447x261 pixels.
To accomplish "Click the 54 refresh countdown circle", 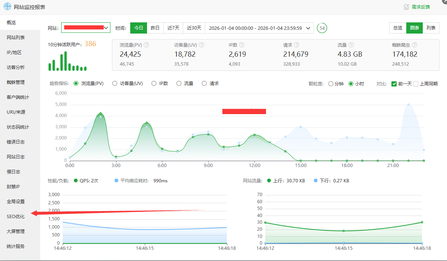I will pos(322,28).
